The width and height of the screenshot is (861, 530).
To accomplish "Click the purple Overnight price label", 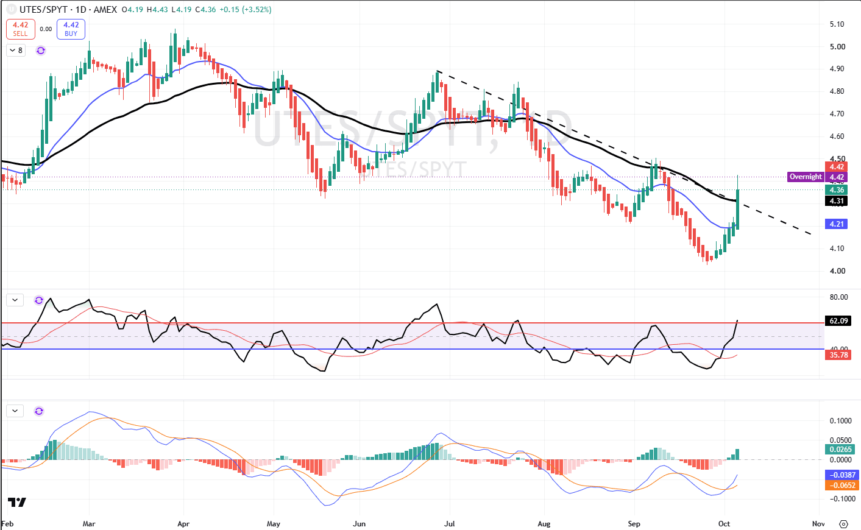I will click(x=806, y=177).
